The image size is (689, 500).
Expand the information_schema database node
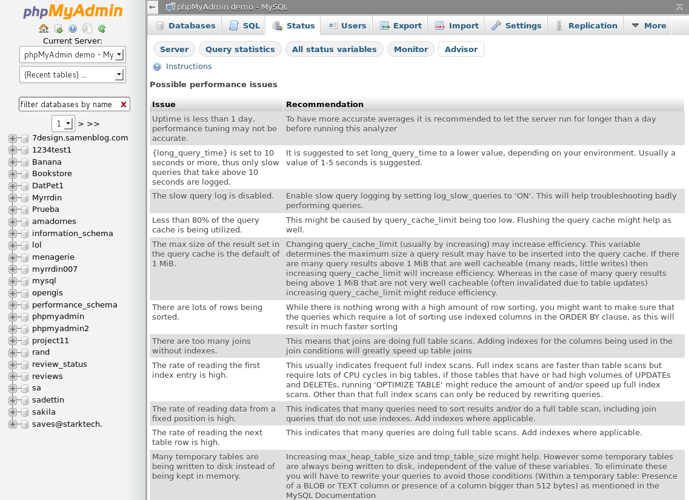pos(12,234)
